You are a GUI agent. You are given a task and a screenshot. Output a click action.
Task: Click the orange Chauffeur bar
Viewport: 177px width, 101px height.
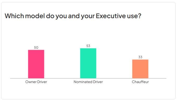[x=140, y=69]
